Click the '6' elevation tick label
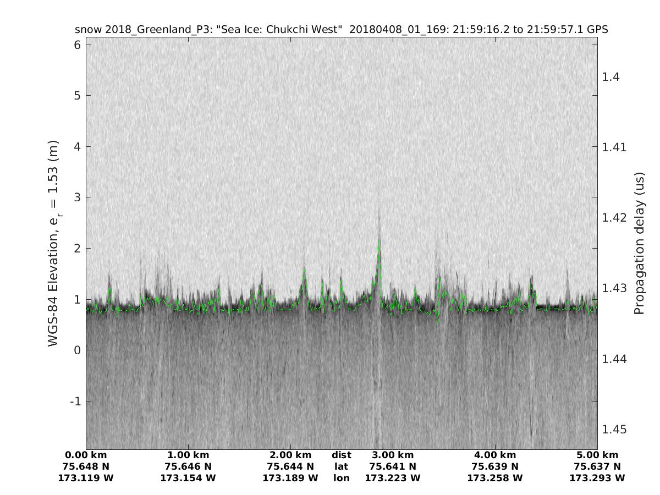 78,45
